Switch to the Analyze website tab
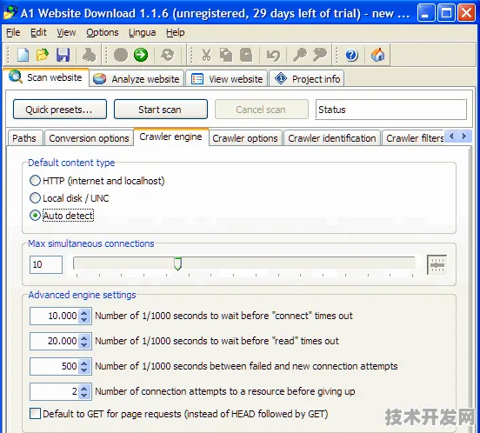The width and height of the screenshot is (480, 433). point(137,79)
